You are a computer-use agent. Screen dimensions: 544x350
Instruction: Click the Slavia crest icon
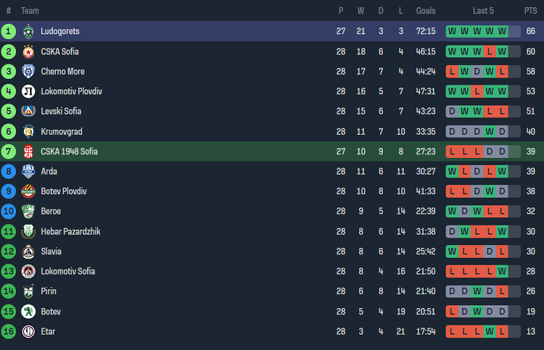(29, 251)
